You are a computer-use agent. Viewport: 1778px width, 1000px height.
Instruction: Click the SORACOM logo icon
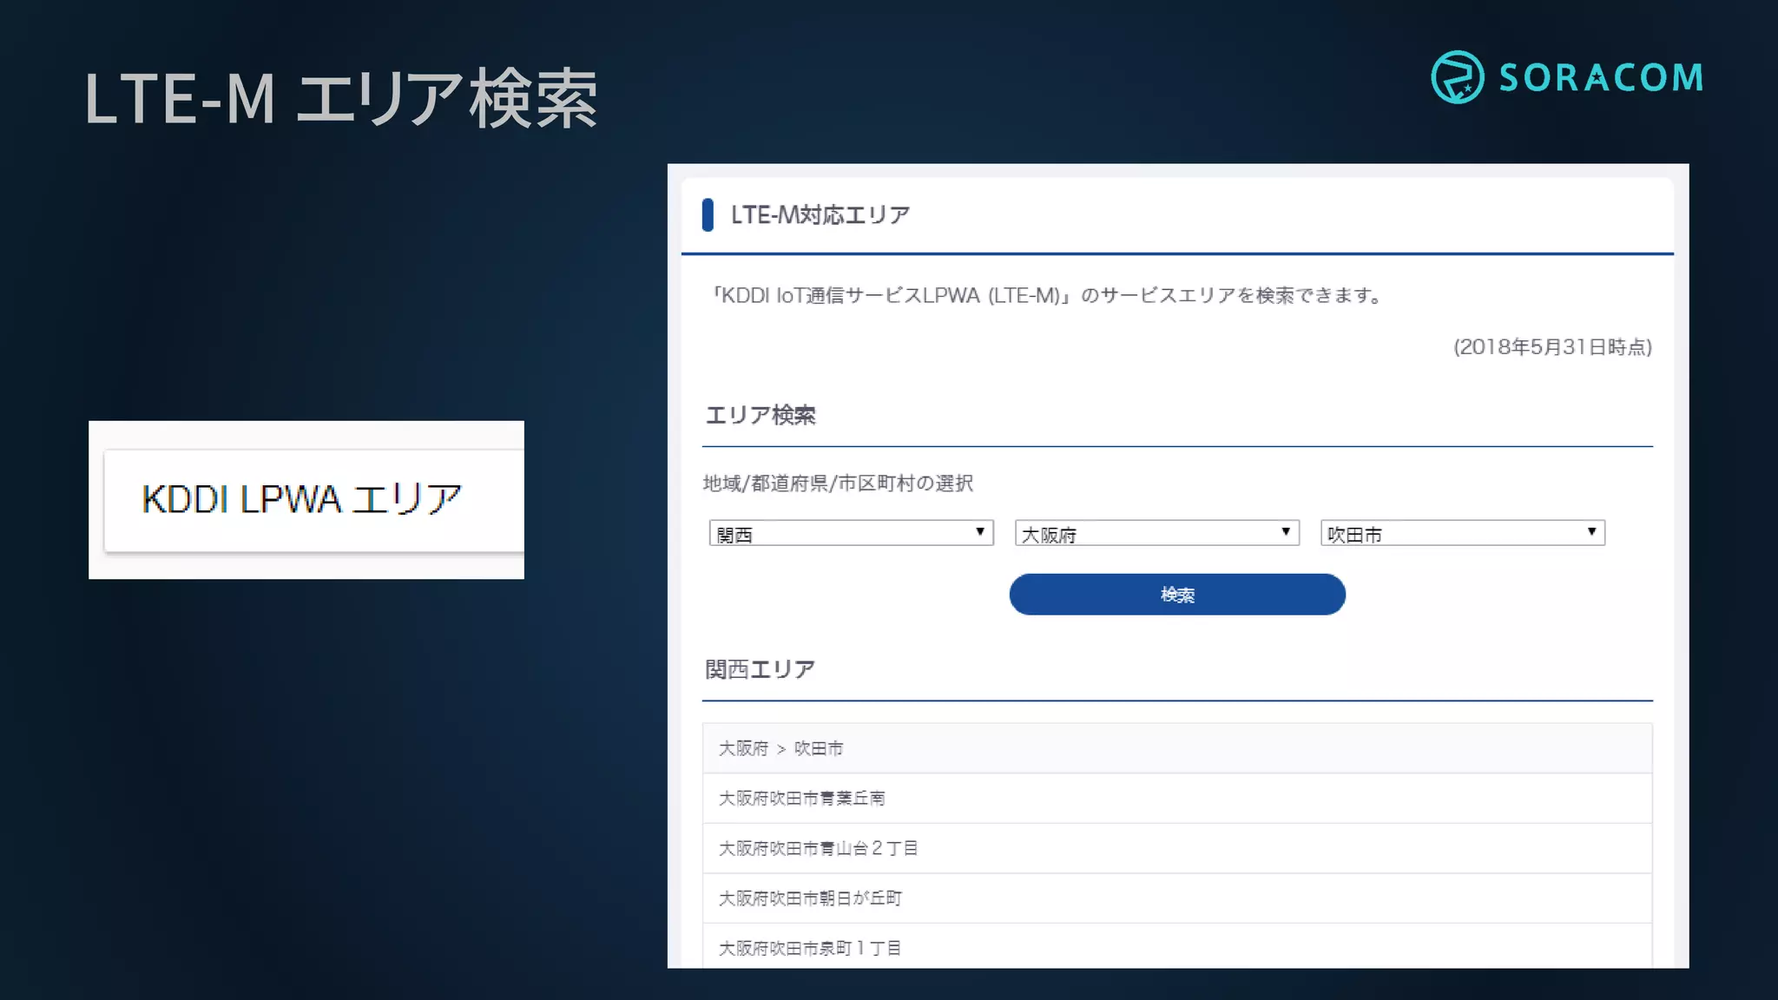(x=1457, y=77)
